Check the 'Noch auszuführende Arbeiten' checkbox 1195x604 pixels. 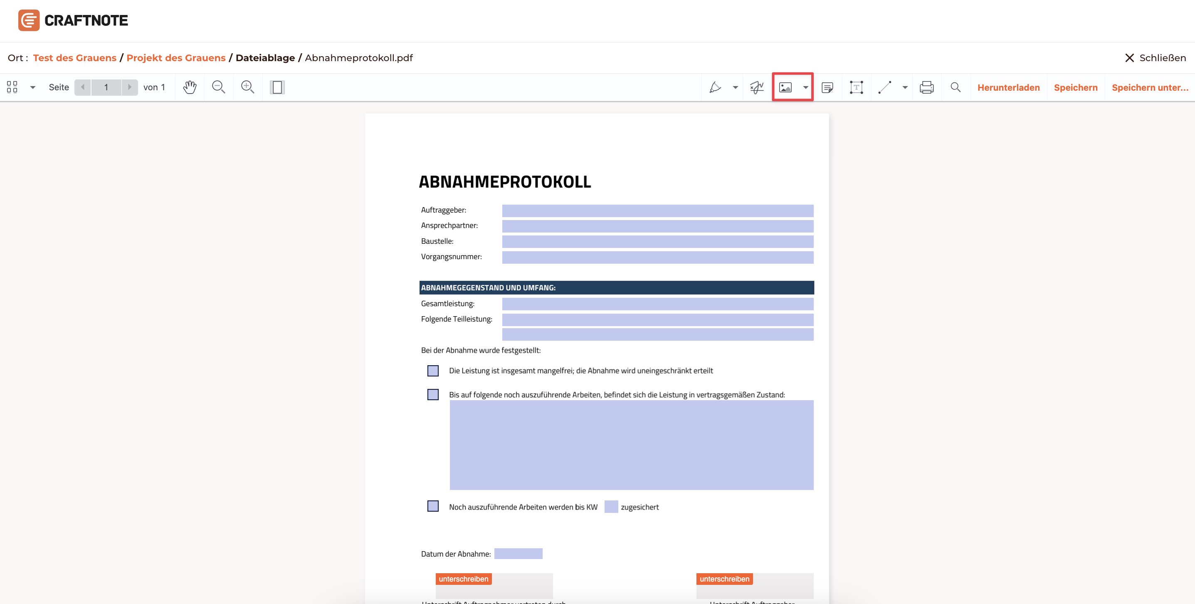coord(433,506)
